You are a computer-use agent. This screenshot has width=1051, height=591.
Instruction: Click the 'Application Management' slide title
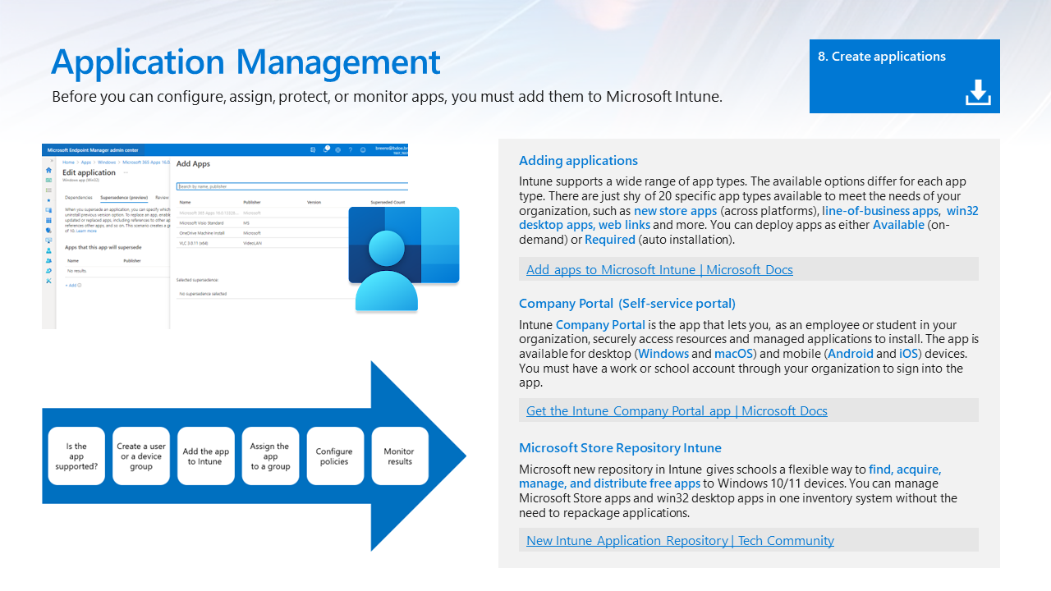[246, 62]
